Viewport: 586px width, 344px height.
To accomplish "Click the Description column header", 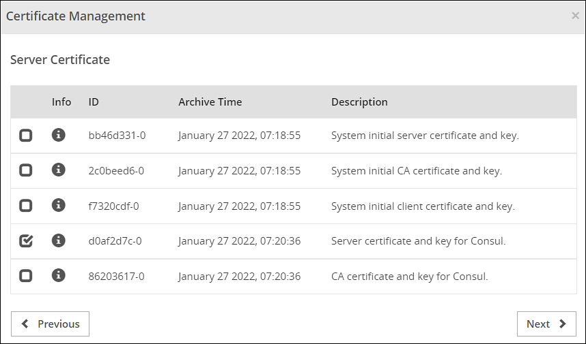I will click(x=359, y=102).
